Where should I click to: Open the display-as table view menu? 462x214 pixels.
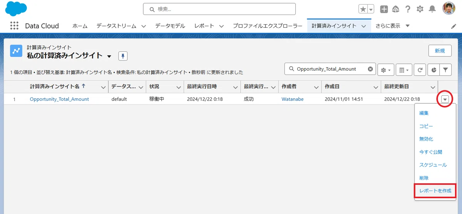(x=404, y=70)
